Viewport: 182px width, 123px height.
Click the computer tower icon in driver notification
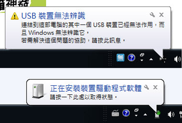click(x=38, y=91)
